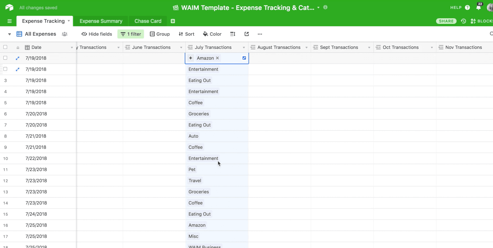Switch to the Expense Summary tab
493x248 pixels.
pos(101,21)
